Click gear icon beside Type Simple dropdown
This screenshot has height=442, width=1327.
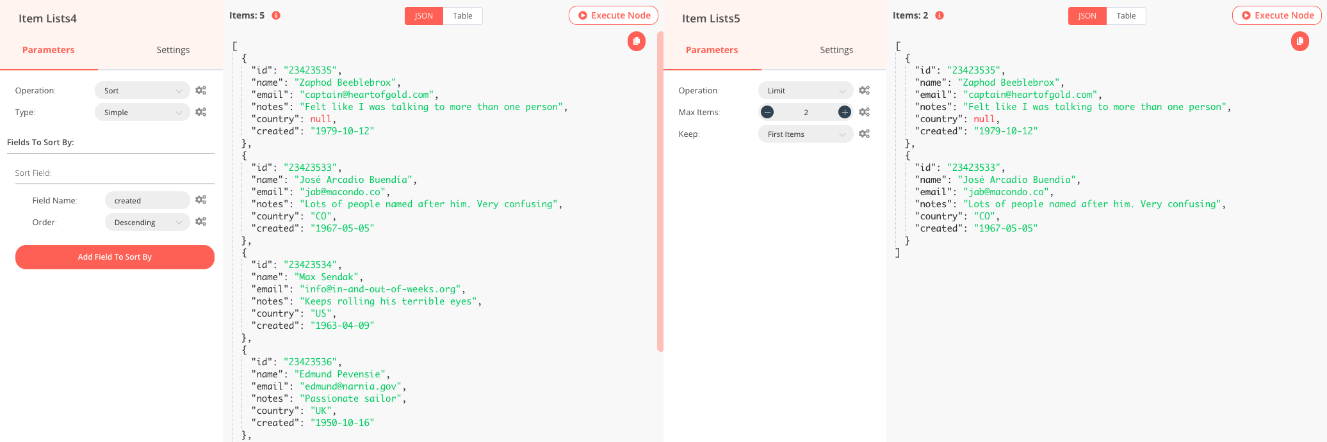200,113
